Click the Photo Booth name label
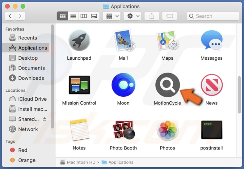The height and width of the screenshot is (169, 244). [123, 148]
